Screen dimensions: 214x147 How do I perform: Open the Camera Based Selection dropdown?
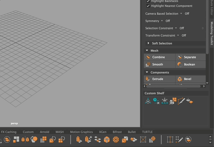pyautogui.click(x=182, y=14)
